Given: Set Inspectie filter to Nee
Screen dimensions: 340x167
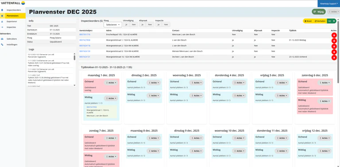Looking at the screenshot, I should click(x=166, y=25).
